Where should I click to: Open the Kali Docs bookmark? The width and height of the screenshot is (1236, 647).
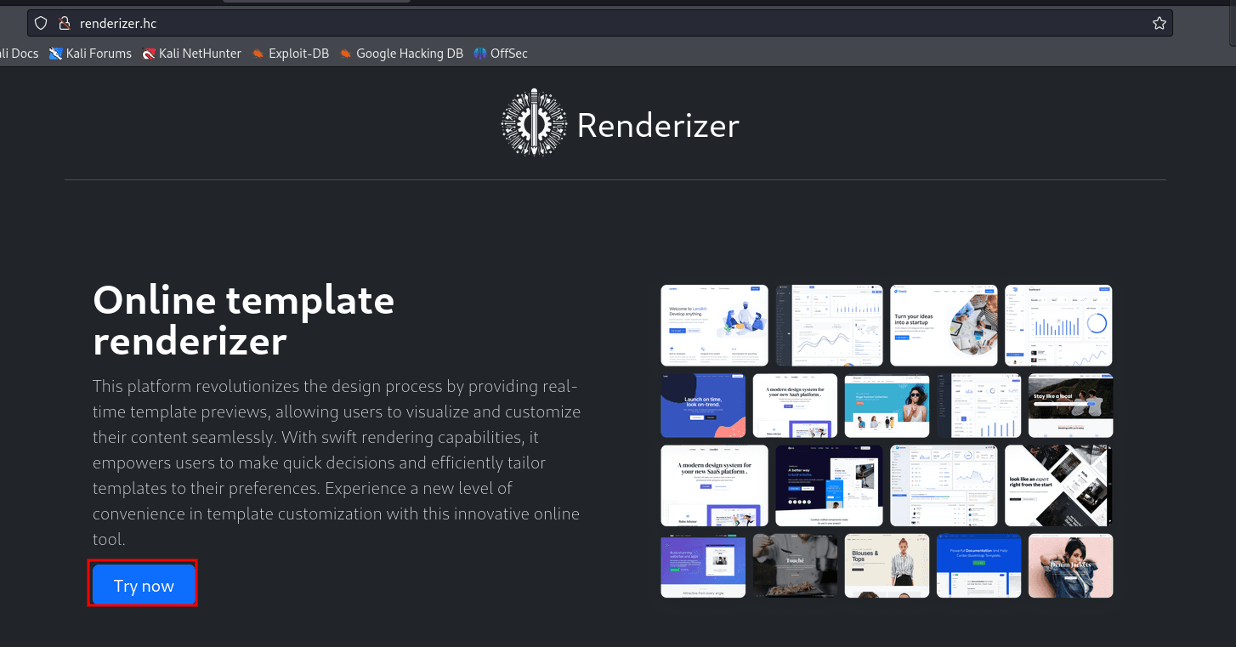point(19,54)
